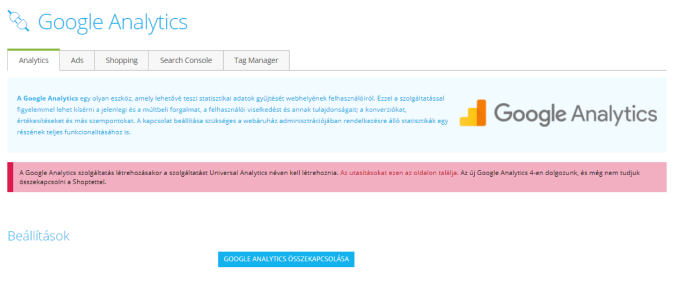Click the Google Analytics összekapcsolása button
This screenshot has height=292, width=676.
point(286,259)
